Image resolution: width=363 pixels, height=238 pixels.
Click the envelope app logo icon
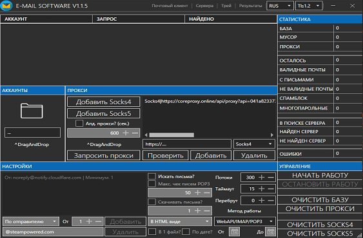[x=6, y=6]
